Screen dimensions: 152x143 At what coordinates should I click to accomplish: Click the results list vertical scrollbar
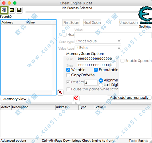pos(54,57)
